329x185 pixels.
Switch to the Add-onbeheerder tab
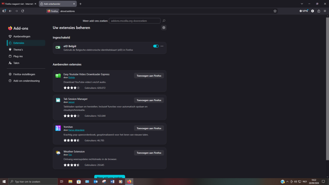pos(58,4)
